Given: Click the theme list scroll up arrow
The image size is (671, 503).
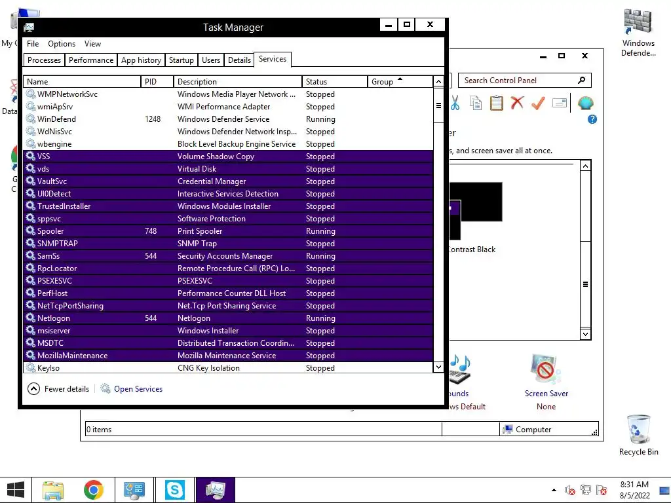Looking at the screenshot, I should click(585, 166).
